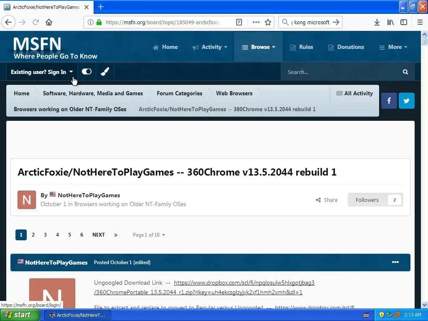
Task: Reload the page with the refresh icon
Action: click(x=36, y=22)
